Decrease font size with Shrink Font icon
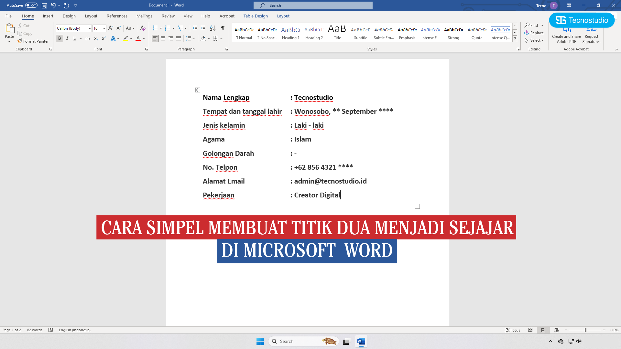Image resolution: width=621 pixels, height=349 pixels. [118, 28]
